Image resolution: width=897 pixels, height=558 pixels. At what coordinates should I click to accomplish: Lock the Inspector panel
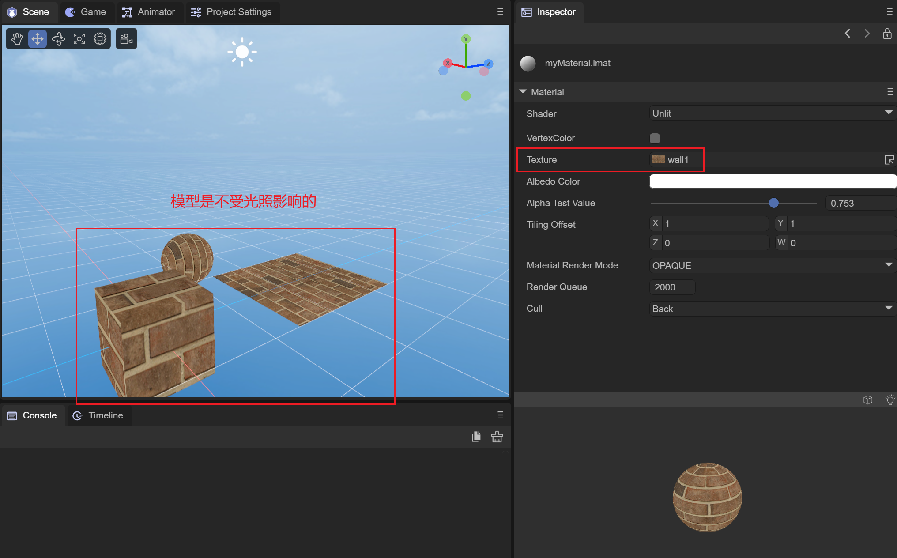pos(887,34)
